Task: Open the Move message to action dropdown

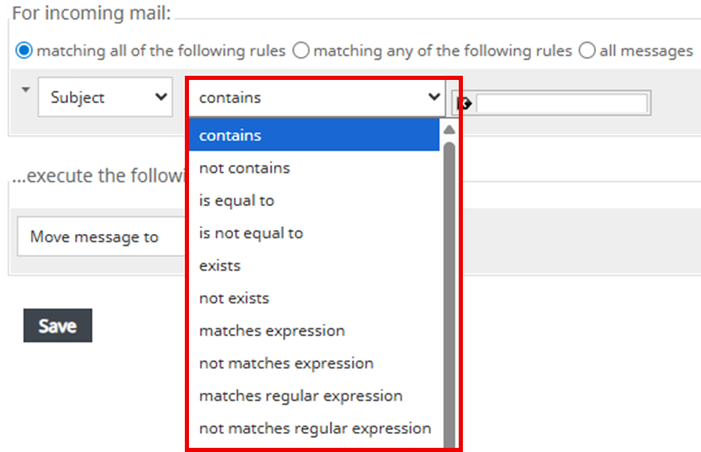Action: click(102, 236)
